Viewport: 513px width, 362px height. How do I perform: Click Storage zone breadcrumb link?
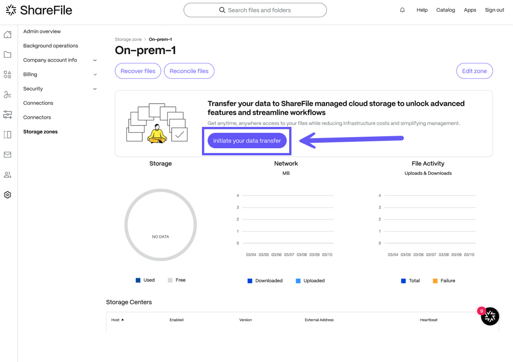(x=128, y=39)
